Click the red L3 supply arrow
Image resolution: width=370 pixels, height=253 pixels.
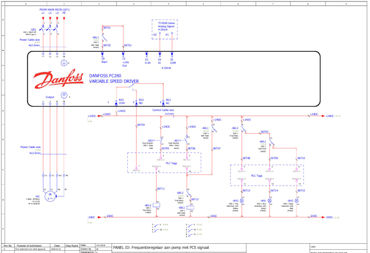pos(57,18)
